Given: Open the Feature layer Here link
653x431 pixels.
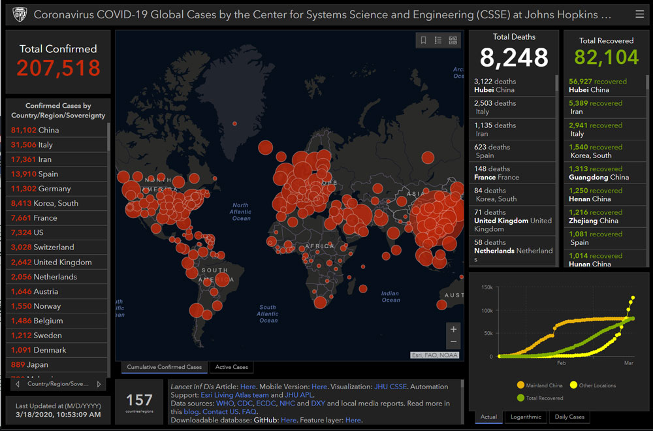Looking at the screenshot, I should (353, 420).
